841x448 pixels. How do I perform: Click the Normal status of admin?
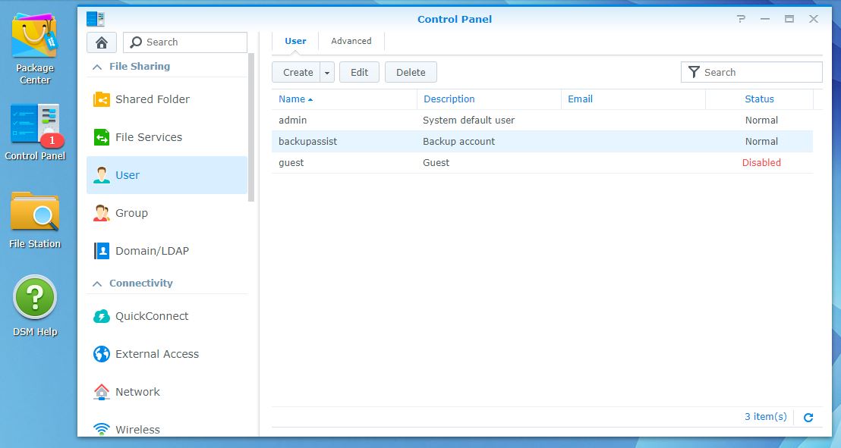(761, 121)
